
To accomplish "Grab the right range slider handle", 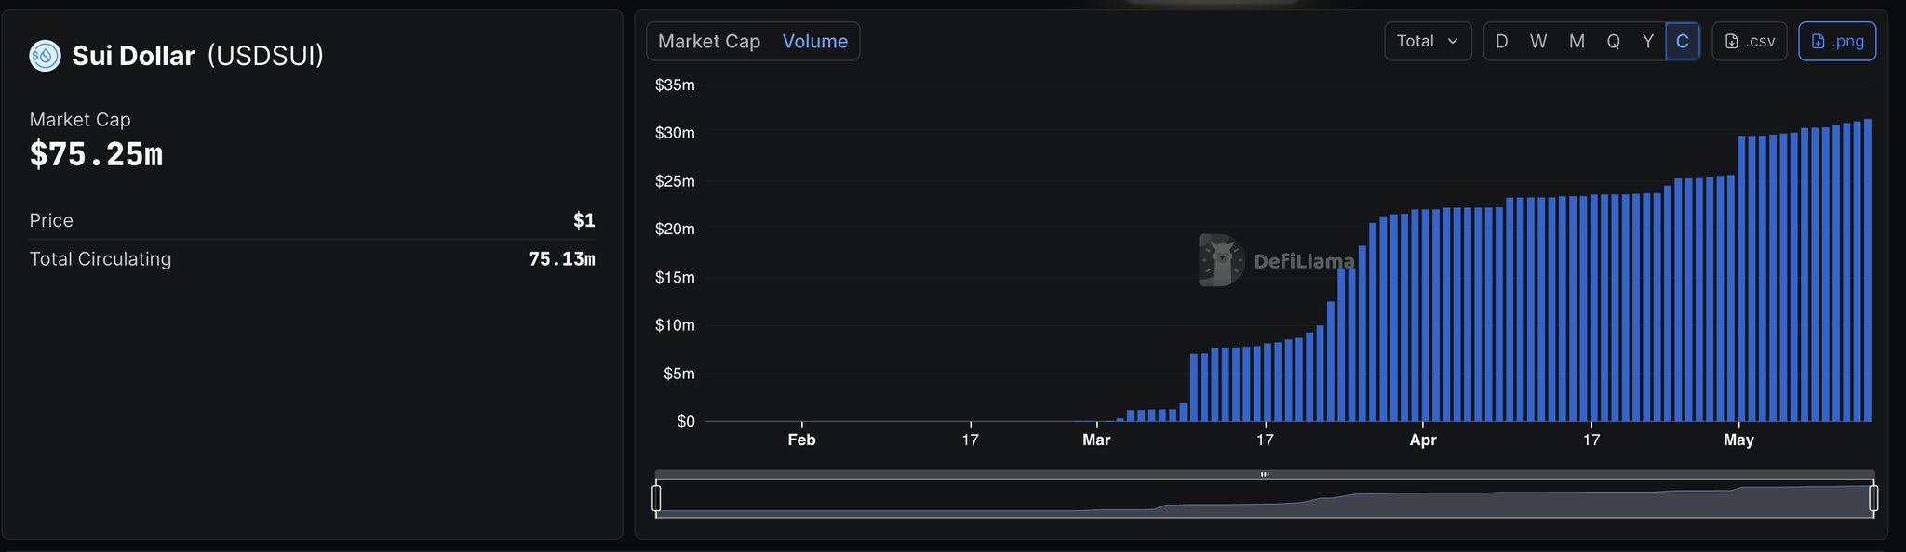I will (1873, 498).
